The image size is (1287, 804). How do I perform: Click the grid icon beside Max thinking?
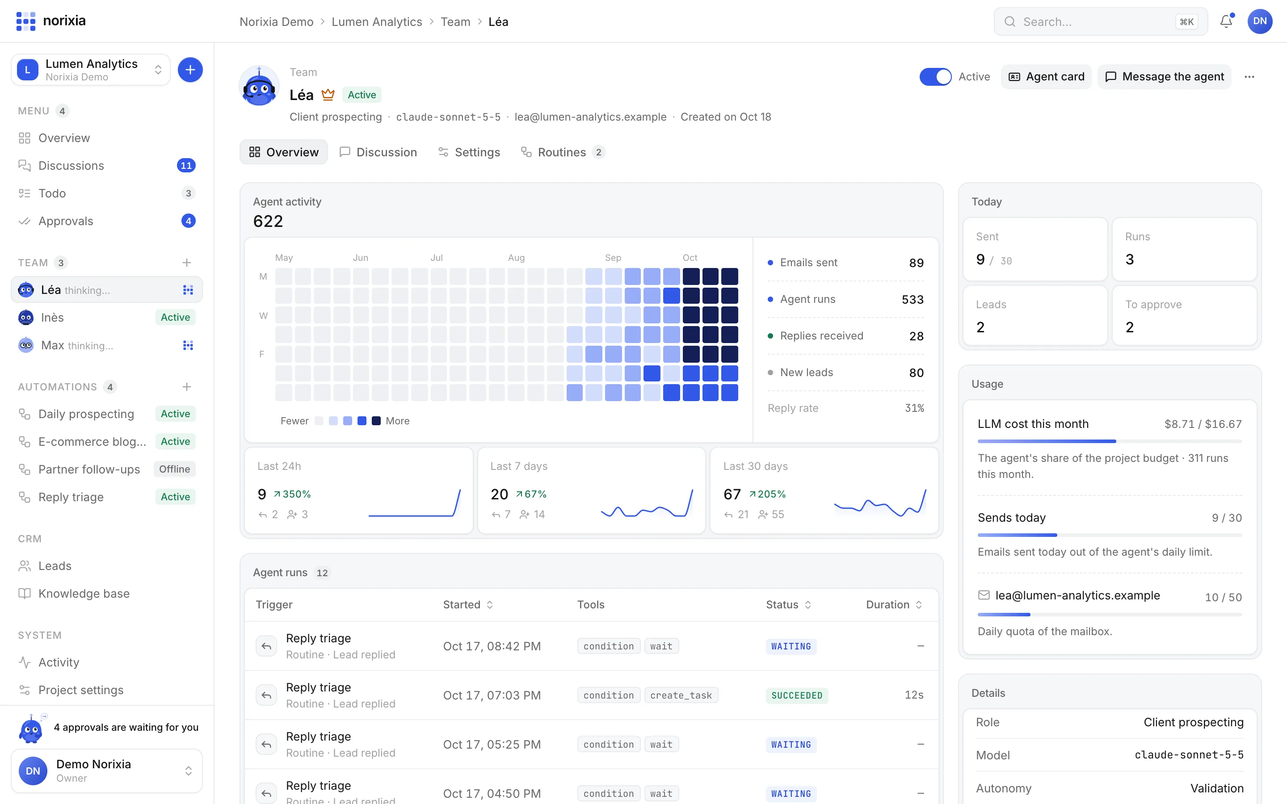[x=188, y=346]
